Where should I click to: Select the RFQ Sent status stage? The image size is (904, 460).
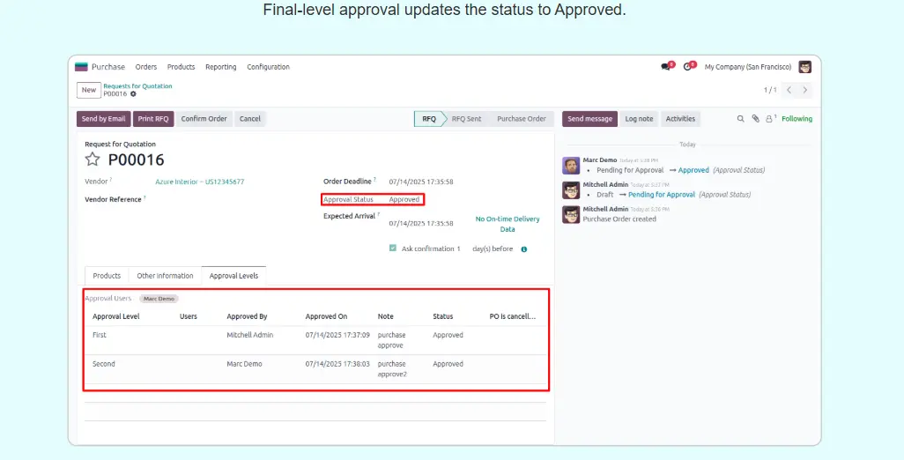pyautogui.click(x=466, y=119)
